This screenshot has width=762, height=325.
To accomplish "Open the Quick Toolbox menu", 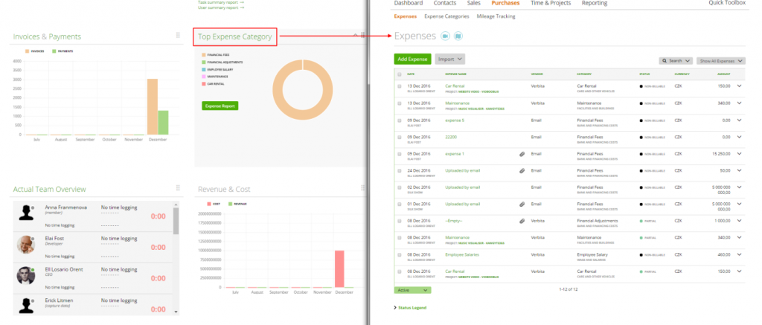I will (x=727, y=3).
